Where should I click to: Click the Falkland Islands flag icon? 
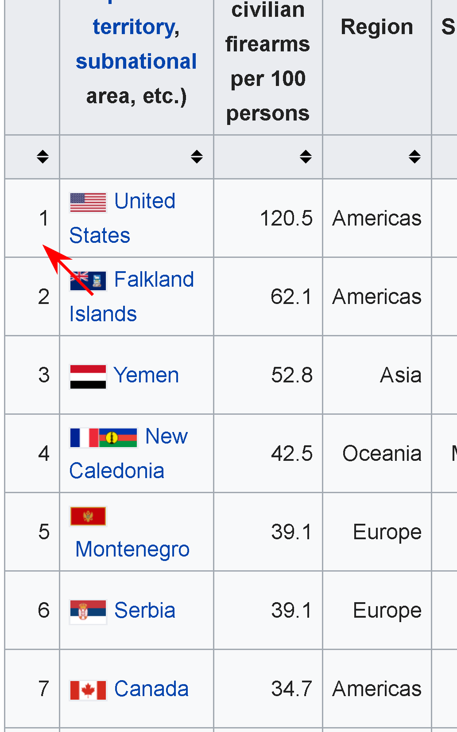88,281
